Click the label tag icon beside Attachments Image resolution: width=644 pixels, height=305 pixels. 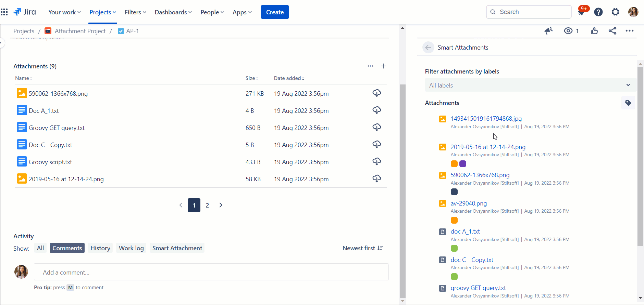(628, 103)
